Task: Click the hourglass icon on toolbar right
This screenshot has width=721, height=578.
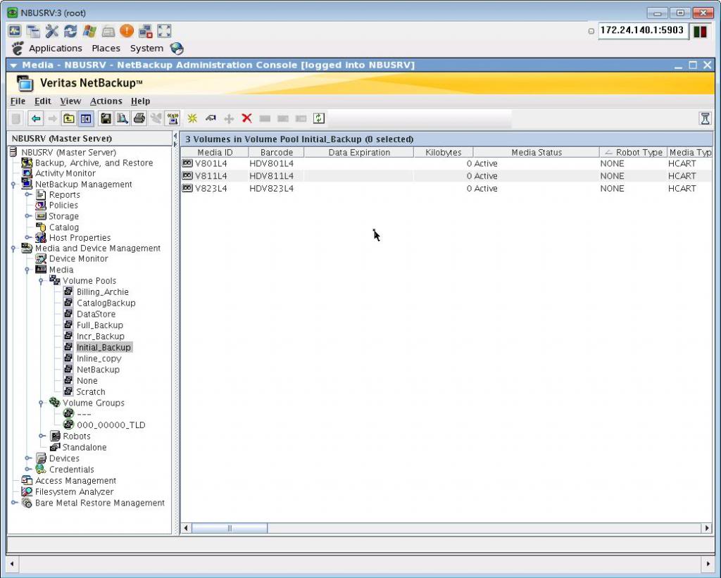Action: (705, 119)
